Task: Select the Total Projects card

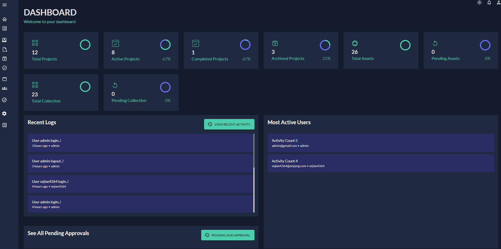Action: point(61,50)
